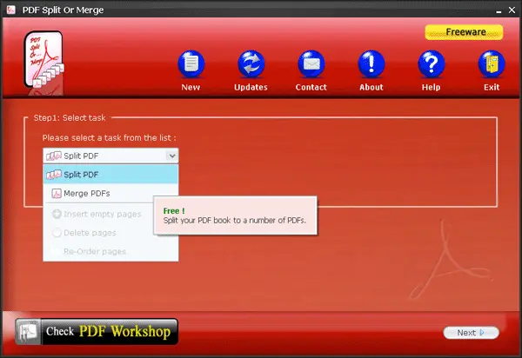Minimize the PDF Split Or Merge window
522x358 pixels.
[x=499, y=10]
